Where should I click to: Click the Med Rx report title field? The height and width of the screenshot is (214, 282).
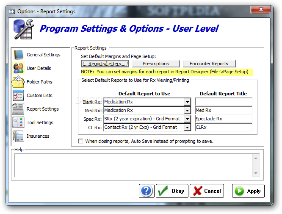pyautogui.click(x=224, y=110)
